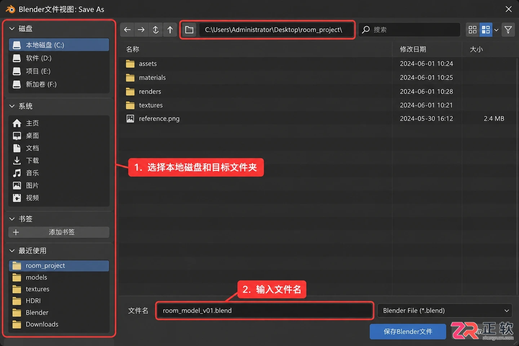
Task: Sort by the 大小 column header
Action: coord(476,49)
